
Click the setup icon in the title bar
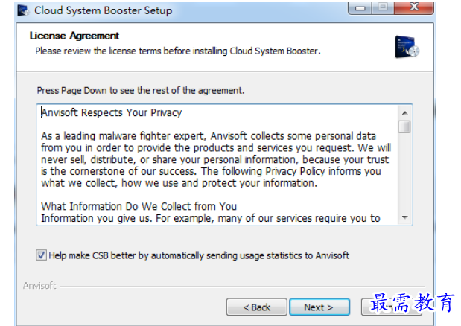(x=24, y=10)
